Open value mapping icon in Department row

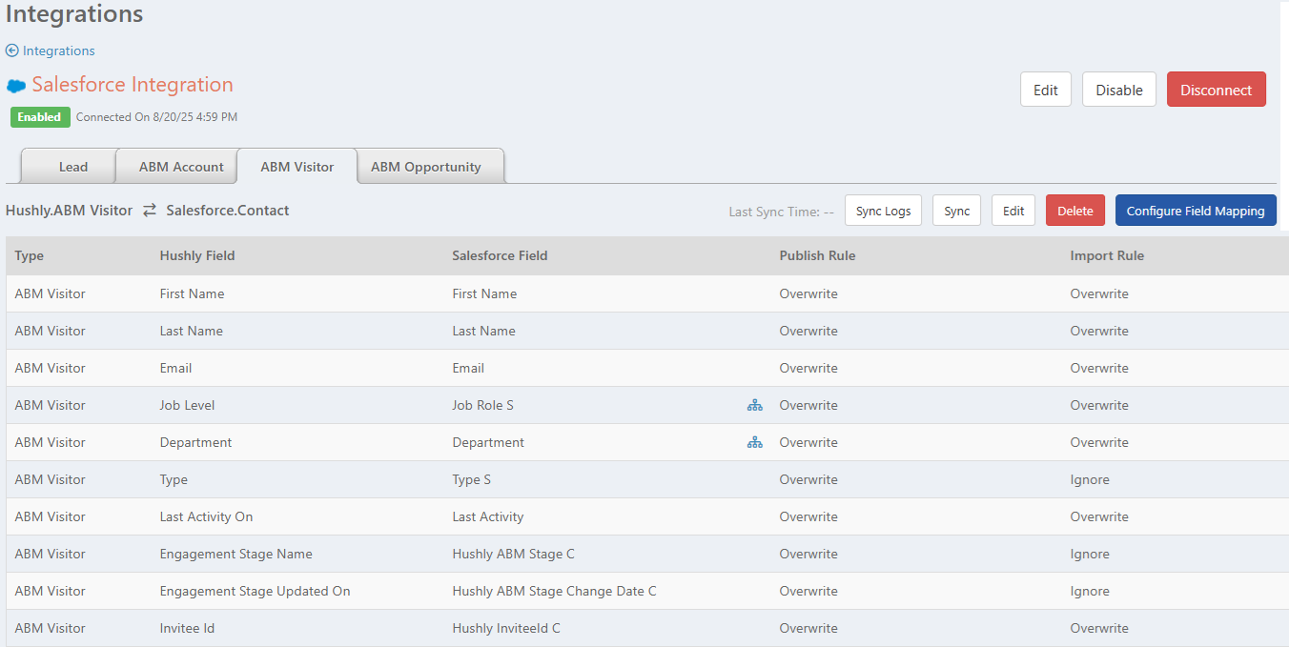pos(755,442)
